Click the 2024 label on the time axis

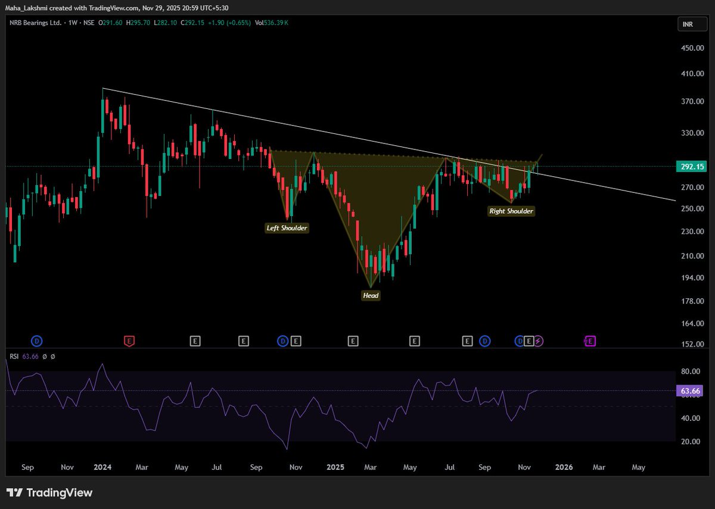[x=103, y=467]
